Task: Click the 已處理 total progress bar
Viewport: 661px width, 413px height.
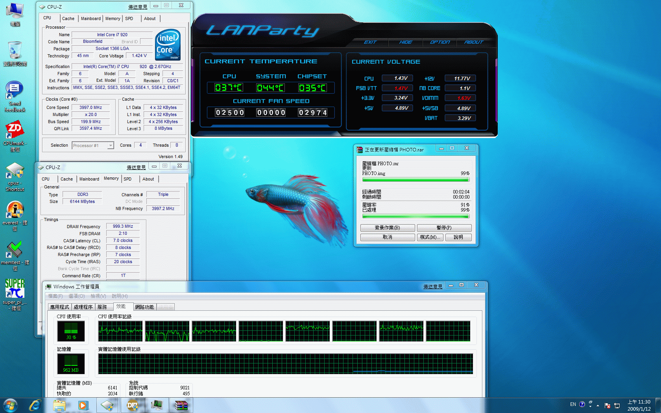Action: click(416, 216)
